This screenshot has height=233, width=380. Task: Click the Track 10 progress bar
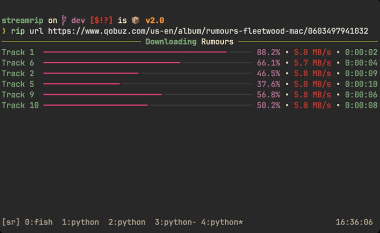148,105
